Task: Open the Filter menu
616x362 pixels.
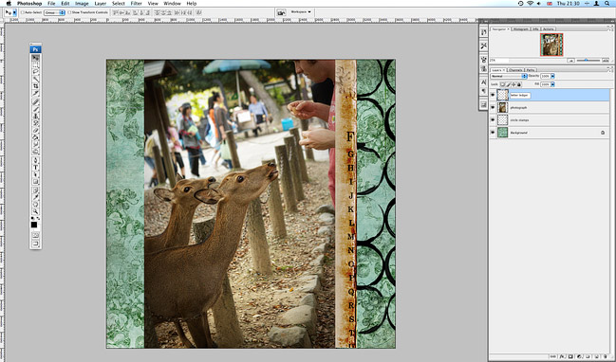Action: click(136, 4)
